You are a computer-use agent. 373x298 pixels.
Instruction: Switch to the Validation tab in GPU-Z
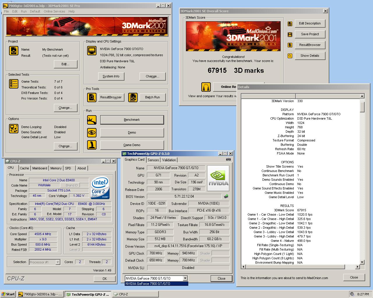[x=169, y=160]
